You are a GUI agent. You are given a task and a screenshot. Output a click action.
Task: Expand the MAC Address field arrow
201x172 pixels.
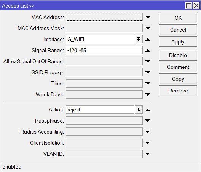pyautogui.click(x=148, y=17)
